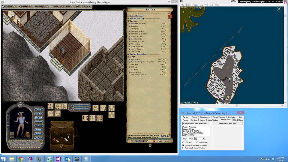Click the red ribbon on the skills scroll
Screen dimensions: 288x162
170,16
